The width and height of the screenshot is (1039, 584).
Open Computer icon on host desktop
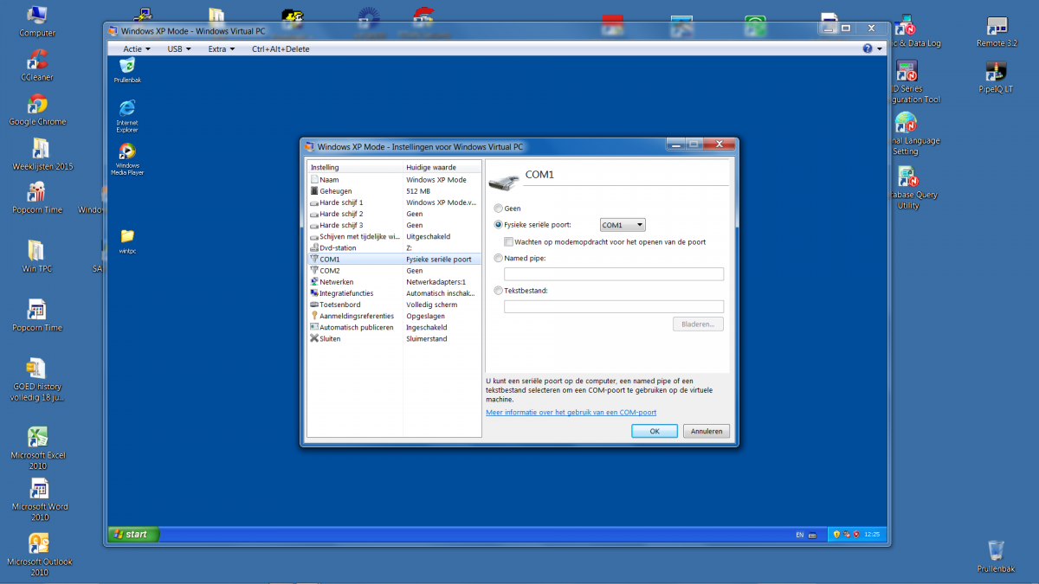pyautogui.click(x=37, y=22)
